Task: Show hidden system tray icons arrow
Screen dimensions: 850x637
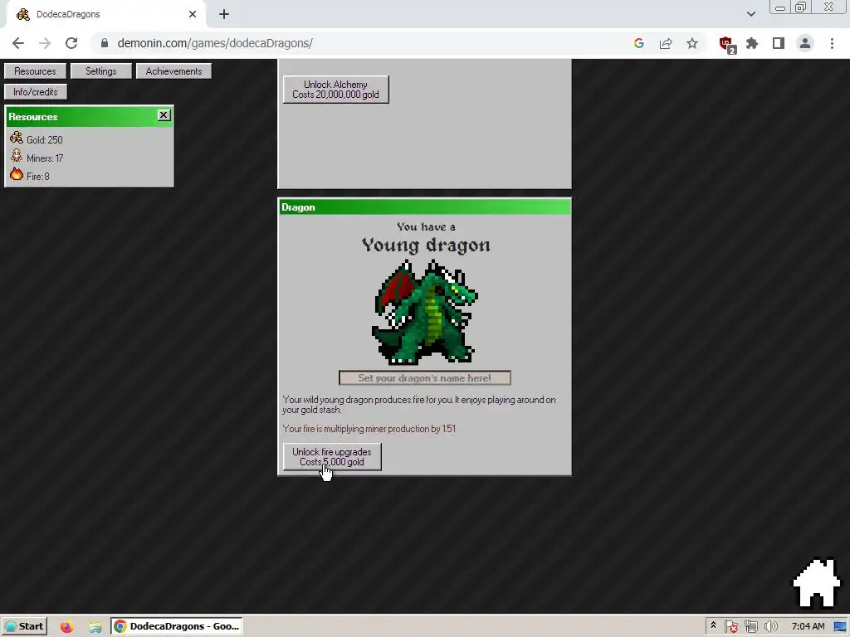Action: point(713,625)
